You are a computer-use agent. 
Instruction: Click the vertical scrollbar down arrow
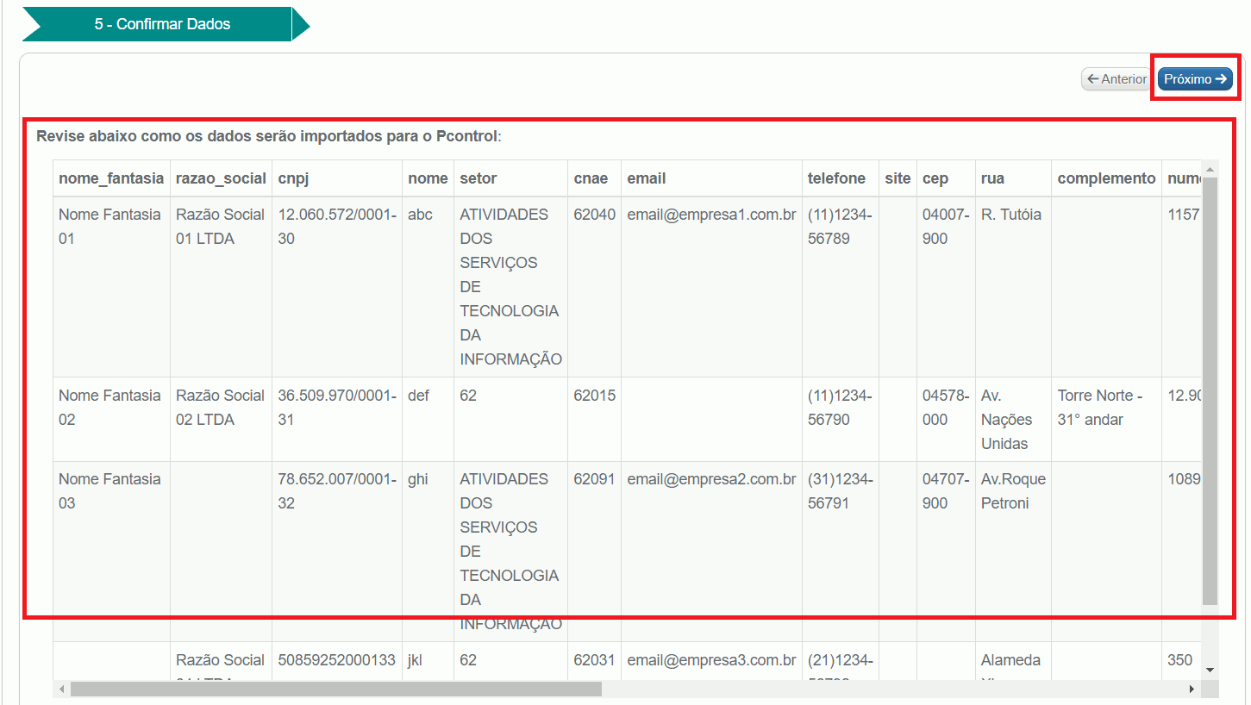(1210, 670)
